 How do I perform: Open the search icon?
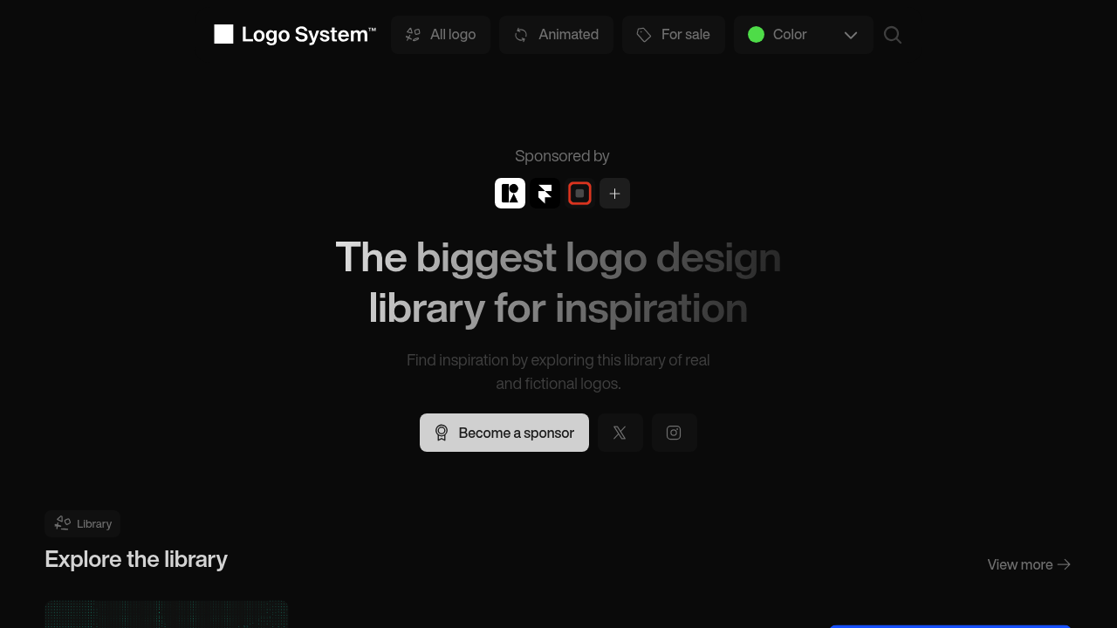(x=892, y=35)
